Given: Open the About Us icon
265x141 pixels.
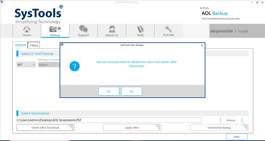Looking at the screenshot, I should pyautogui.click(x=112, y=31).
